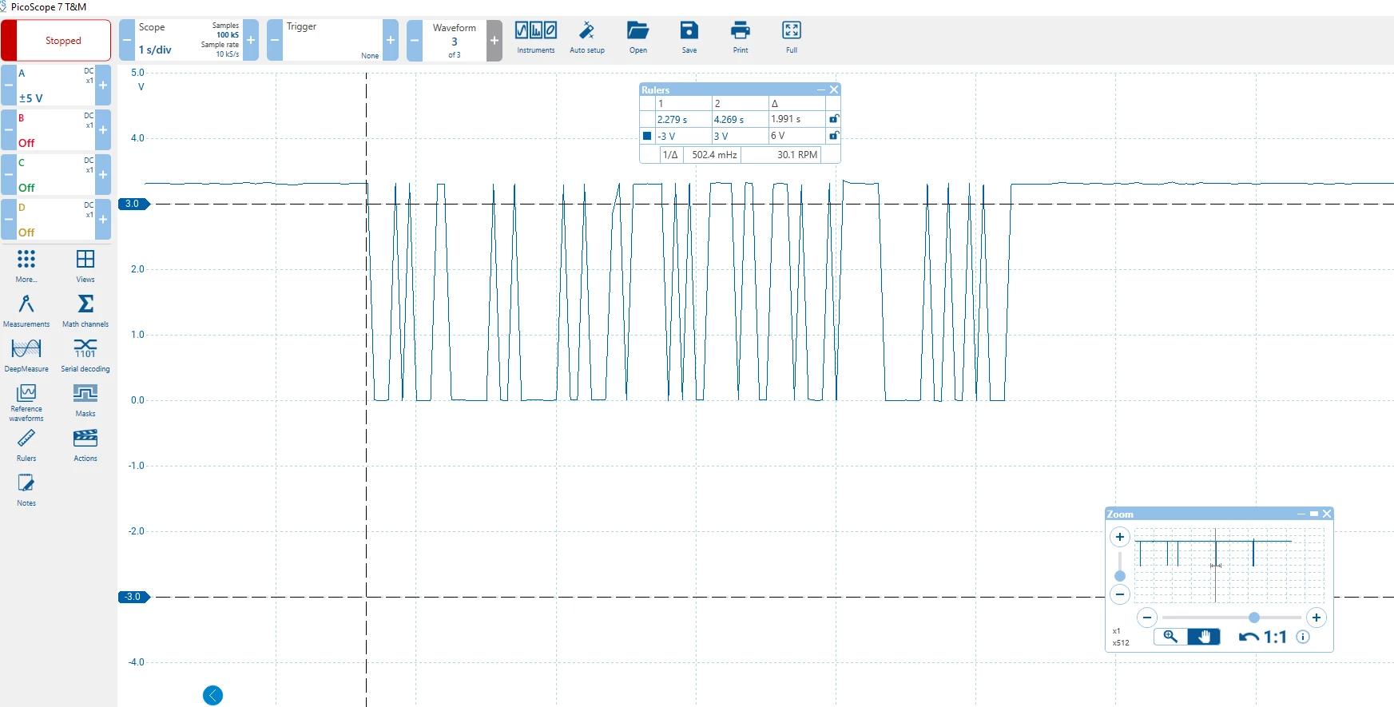Click horizontal zoom in plus button
1394x707 pixels.
1317,618
